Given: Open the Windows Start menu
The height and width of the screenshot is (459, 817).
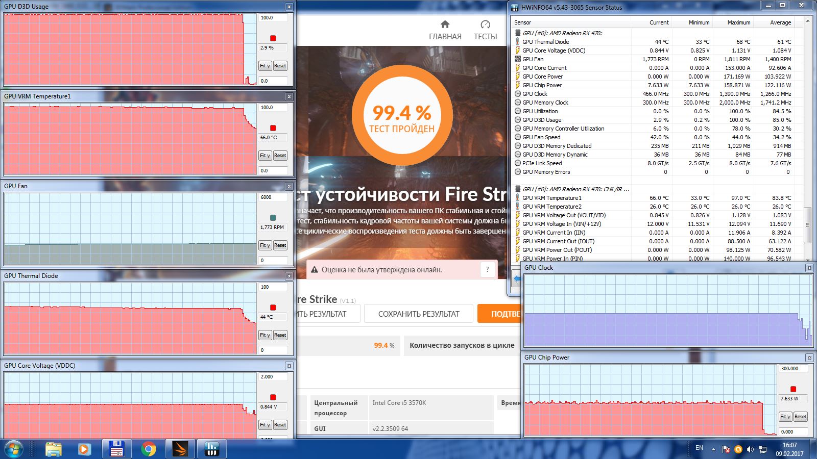Looking at the screenshot, I should pos(14,449).
